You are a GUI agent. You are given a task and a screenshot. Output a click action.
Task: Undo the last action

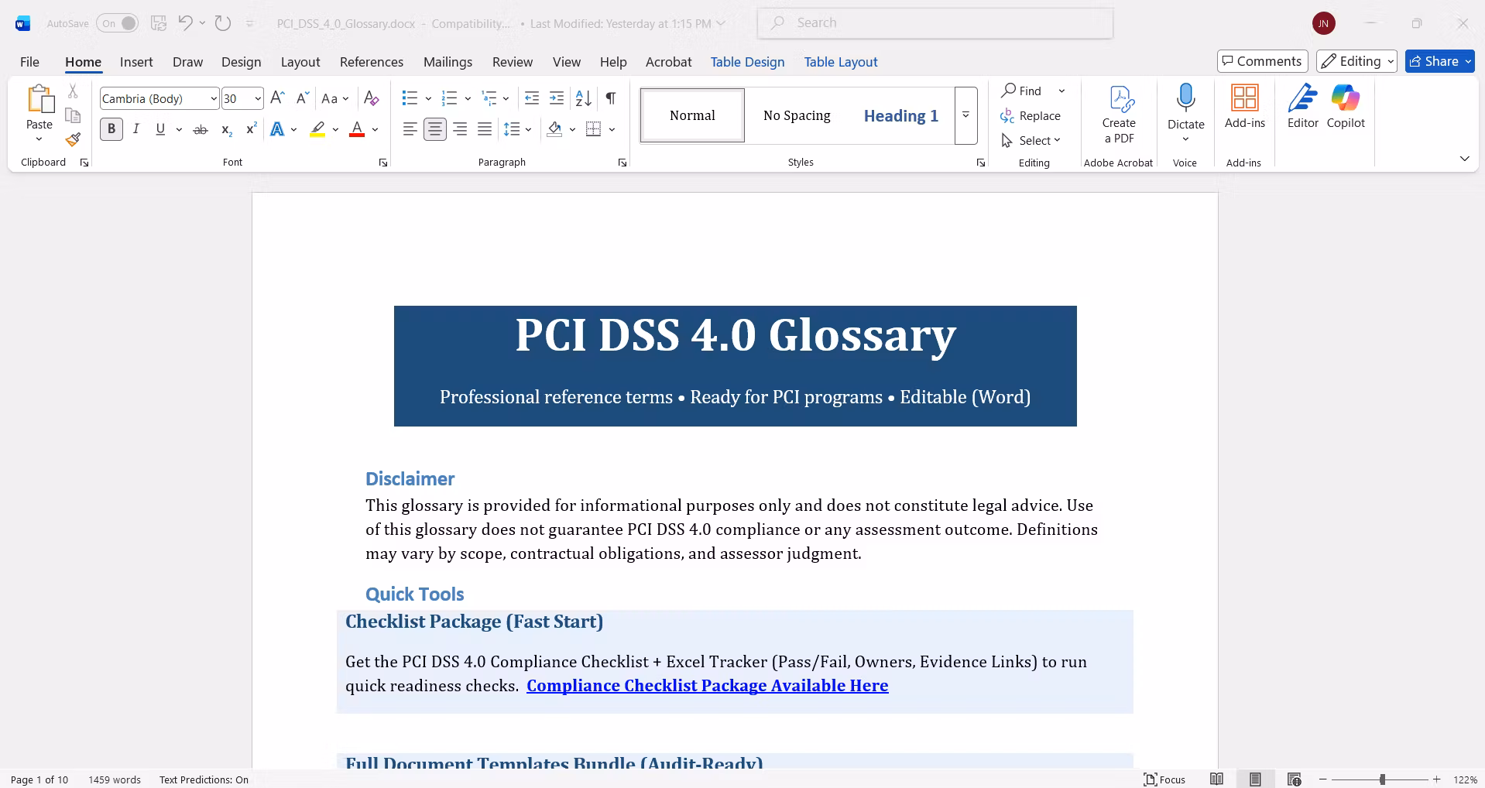click(185, 23)
